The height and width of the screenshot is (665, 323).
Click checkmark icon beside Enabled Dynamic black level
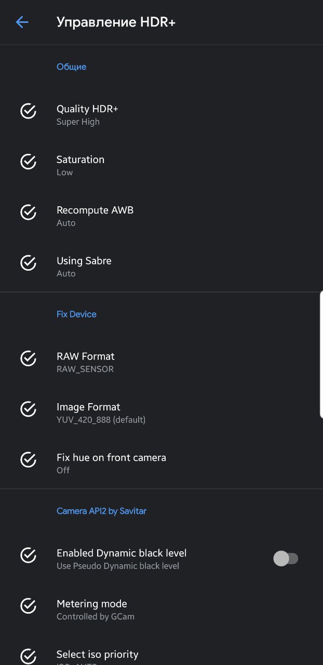[x=28, y=555]
